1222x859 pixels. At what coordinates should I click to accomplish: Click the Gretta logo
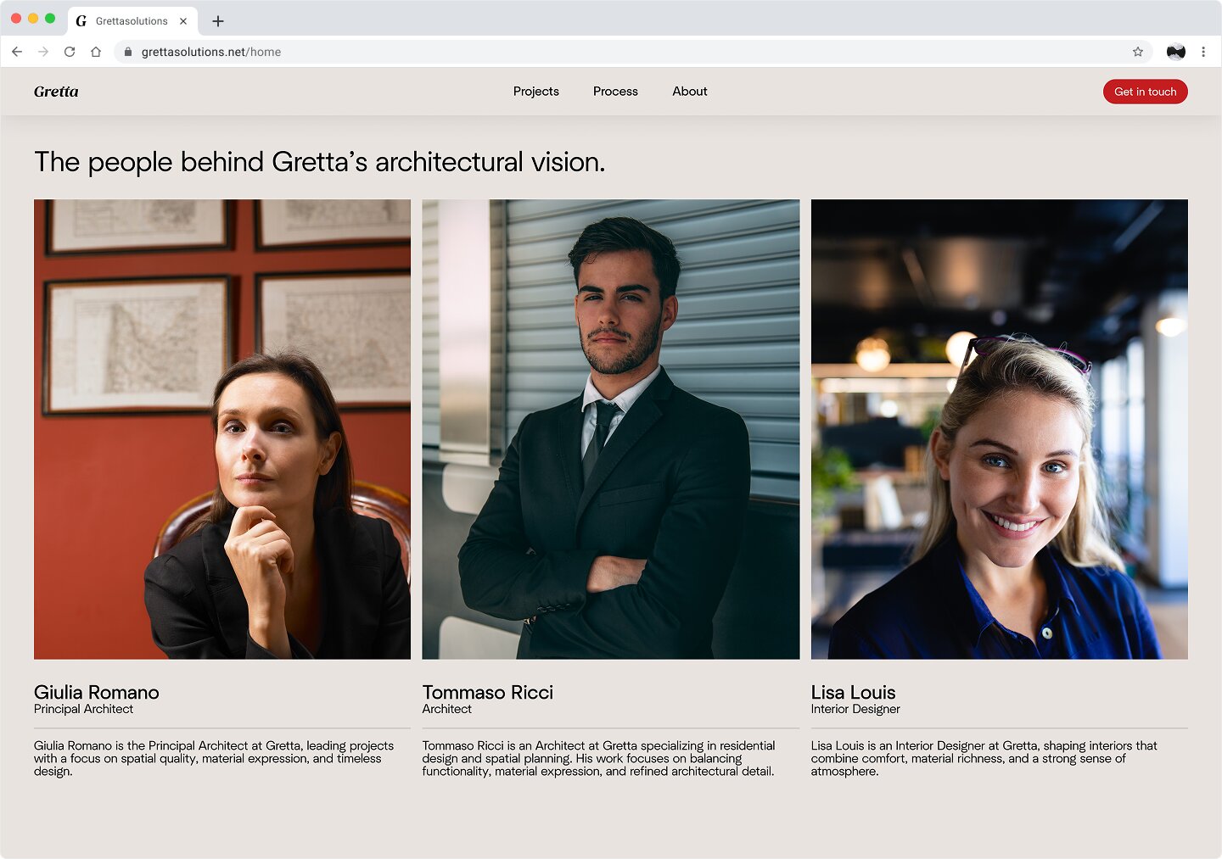56,92
